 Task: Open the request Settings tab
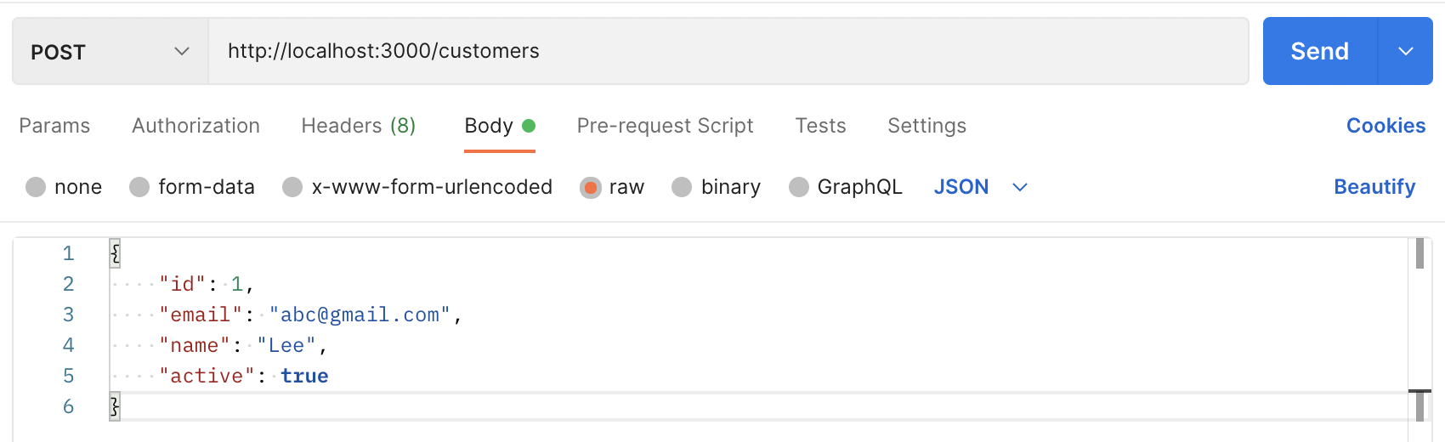pos(926,126)
